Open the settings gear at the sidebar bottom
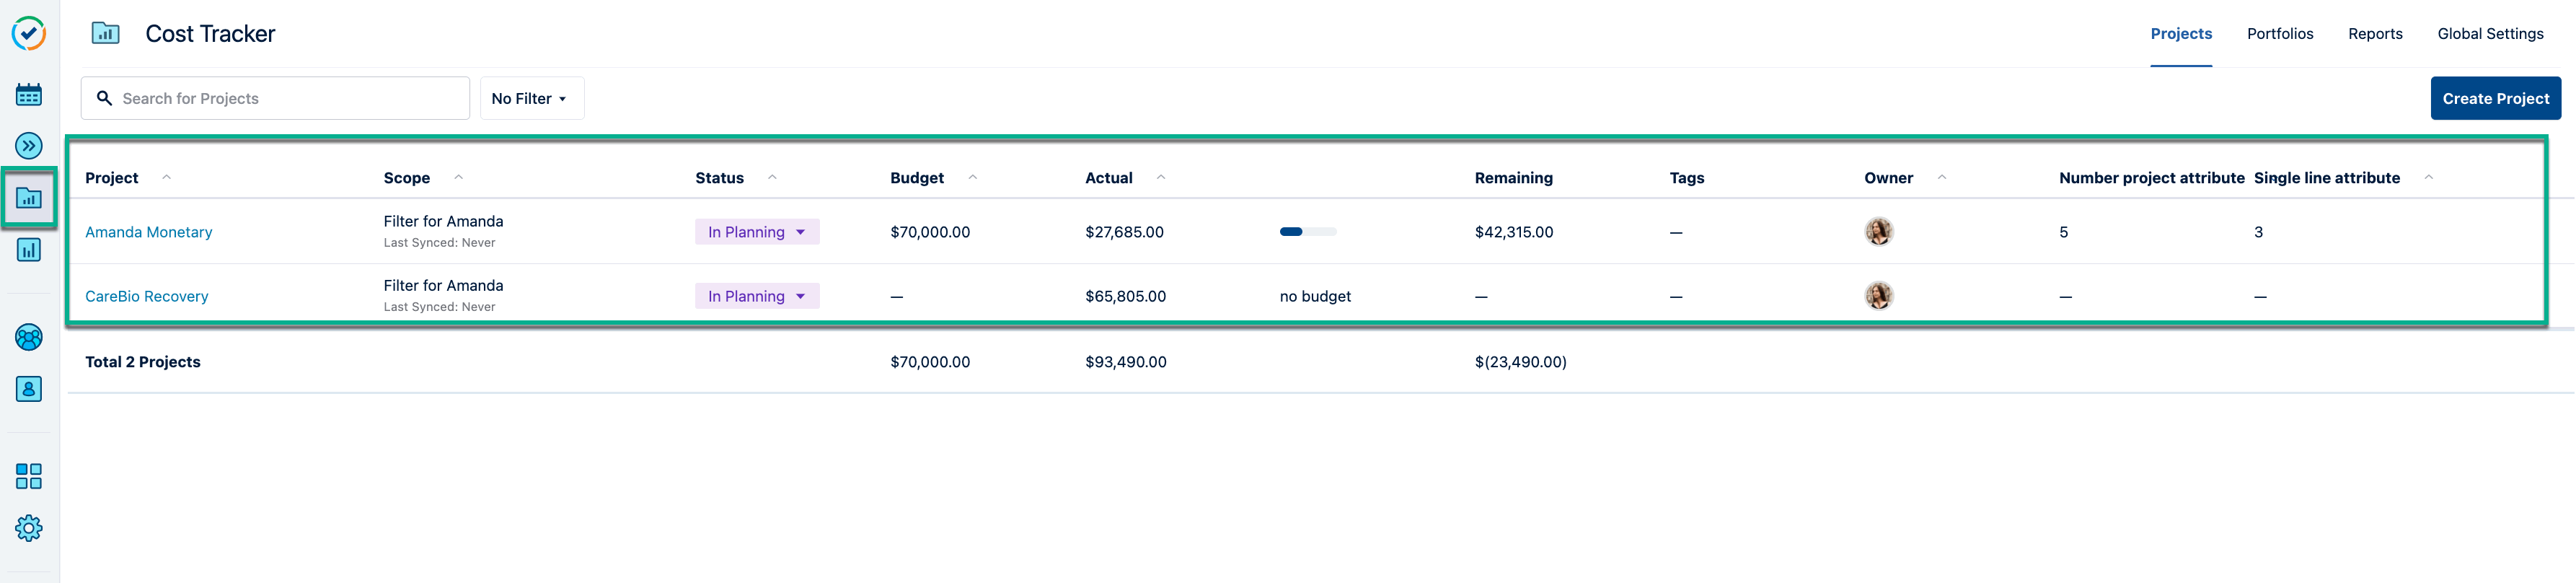This screenshot has width=2576, height=583. [29, 528]
